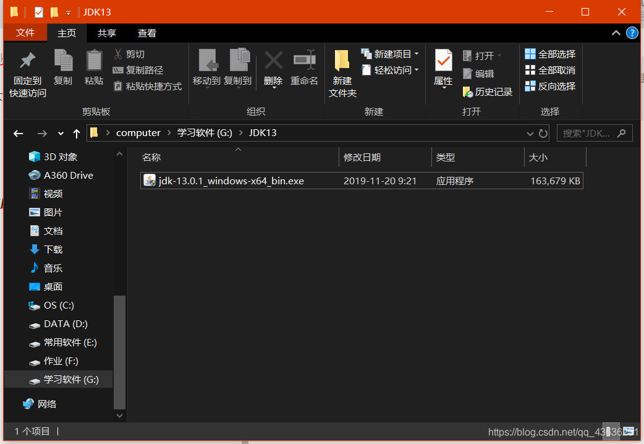Image resolution: width=644 pixels, height=444 pixels.
Task: Open History (历史记录)
Action: click(x=488, y=92)
